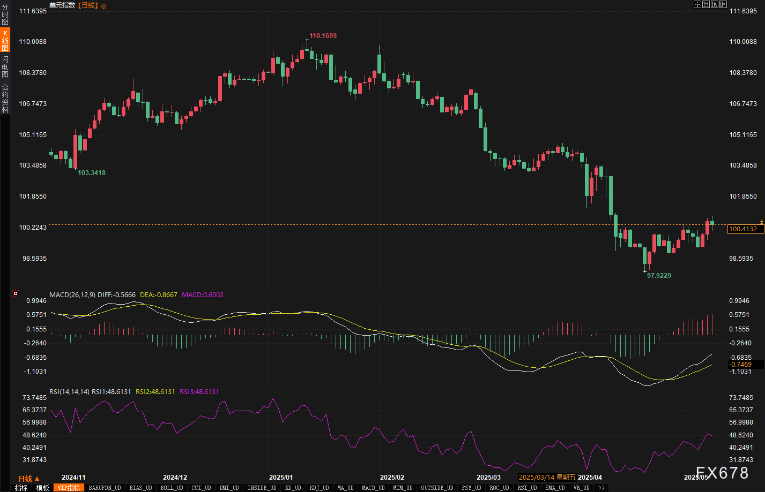Expand more indicators with >> arrow
Screen dimensions: 765x492
coord(601,488)
